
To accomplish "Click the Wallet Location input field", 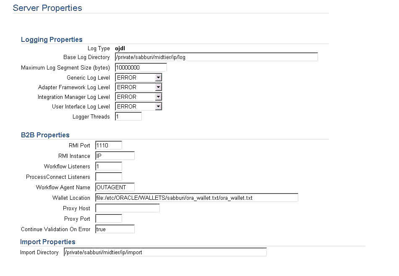I will click(197, 198).
